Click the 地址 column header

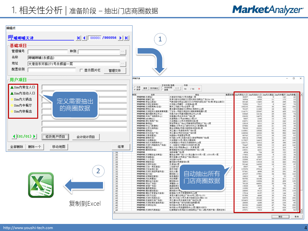[197, 95]
